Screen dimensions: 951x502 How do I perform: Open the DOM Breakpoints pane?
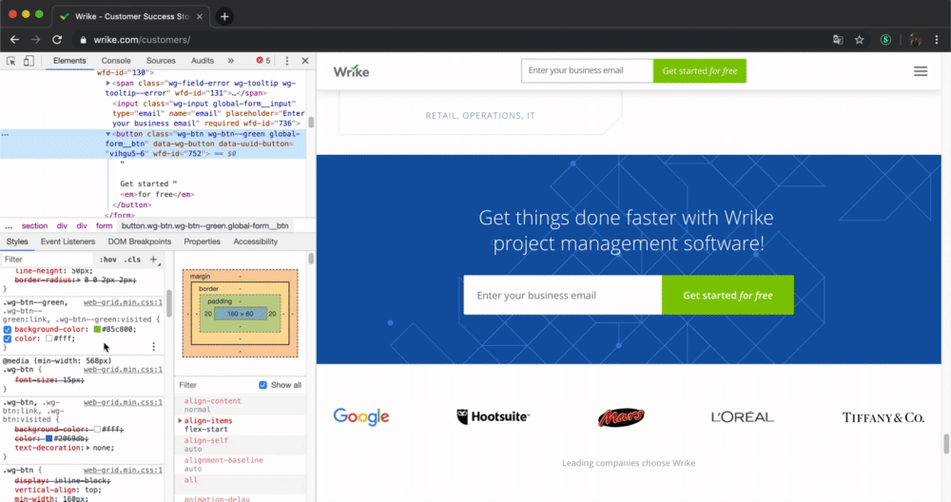coord(140,241)
